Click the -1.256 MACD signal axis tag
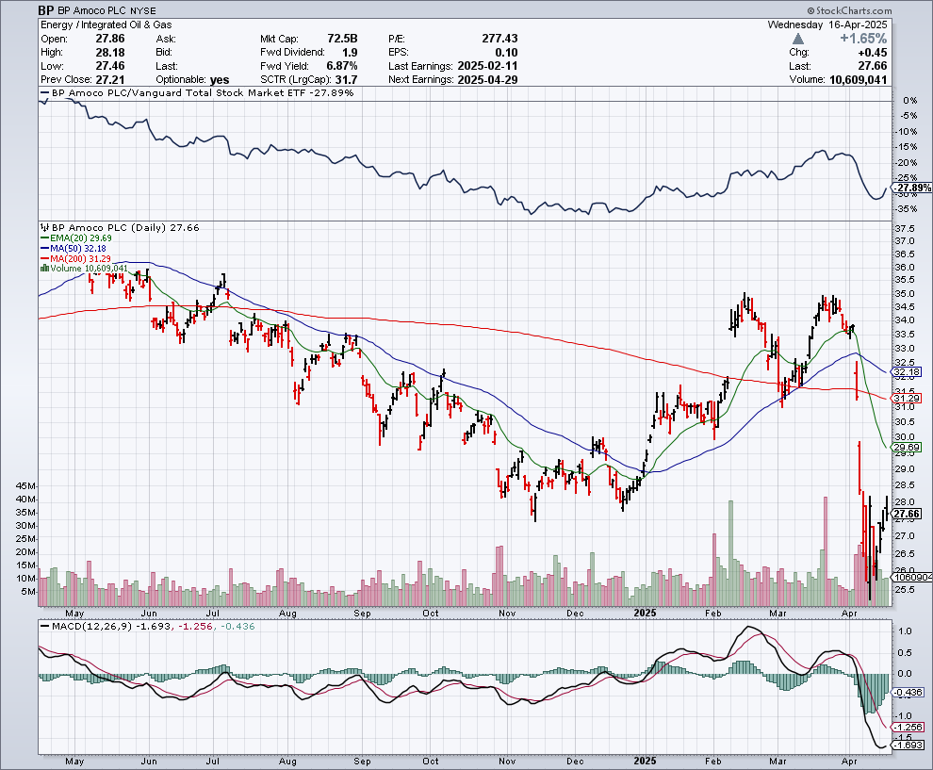Image resolution: width=933 pixels, height=770 pixels. [908, 728]
